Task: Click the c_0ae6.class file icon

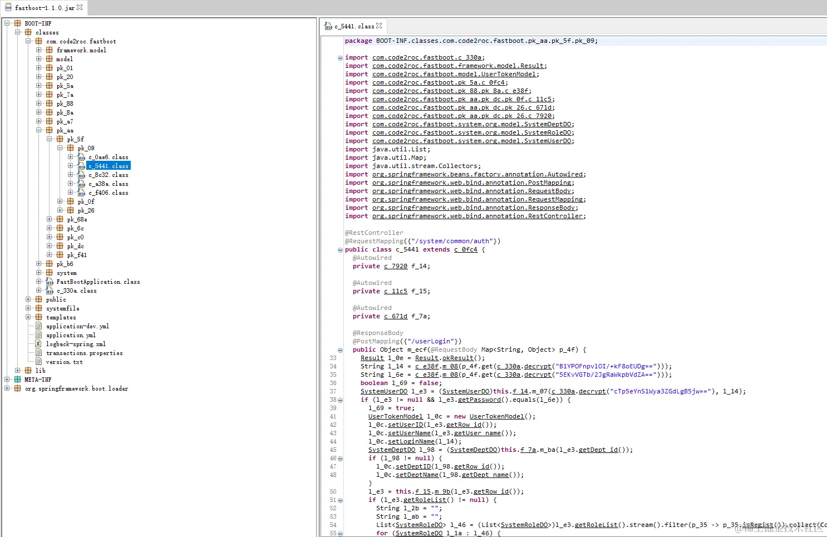Action: coord(81,157)
